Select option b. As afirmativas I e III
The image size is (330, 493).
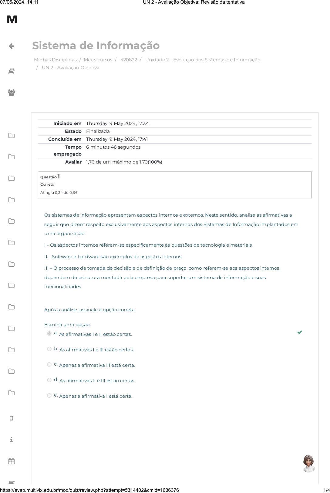[49, 349]
